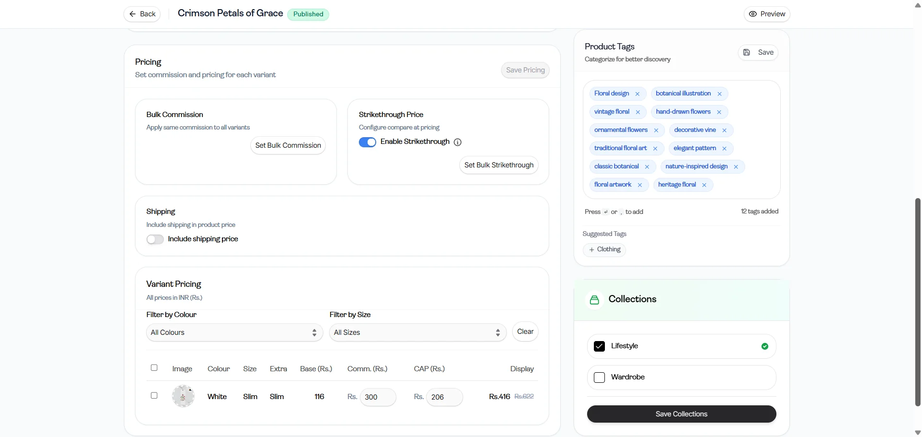Remove the 'nature-inspired design' tag
Viewport: 922px width, 437px height.
[736, 167]
